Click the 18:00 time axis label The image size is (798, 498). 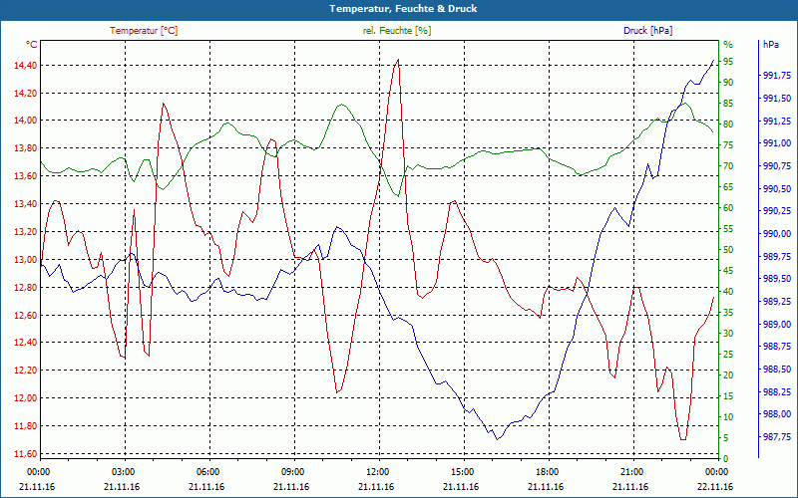[x=546, y=471]
